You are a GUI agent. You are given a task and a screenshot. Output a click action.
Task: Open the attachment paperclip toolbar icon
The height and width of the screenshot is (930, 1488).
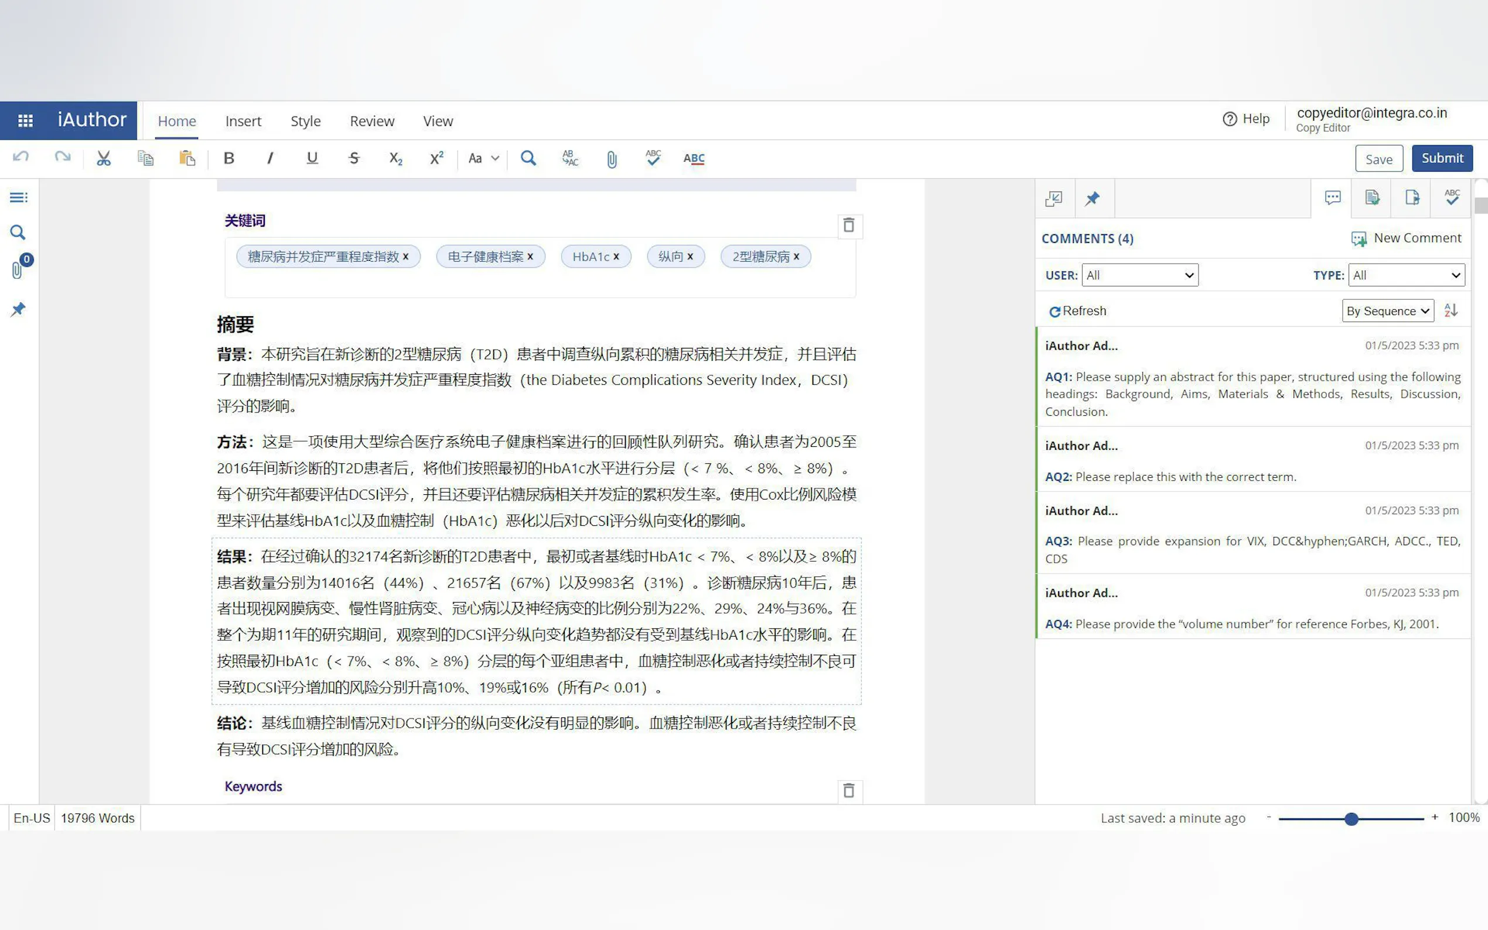pyautogui.click(x=612, y=159)
